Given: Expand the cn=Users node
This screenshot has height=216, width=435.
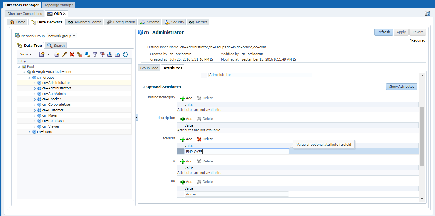Looking at the screenshot, I should click(29, 132).
